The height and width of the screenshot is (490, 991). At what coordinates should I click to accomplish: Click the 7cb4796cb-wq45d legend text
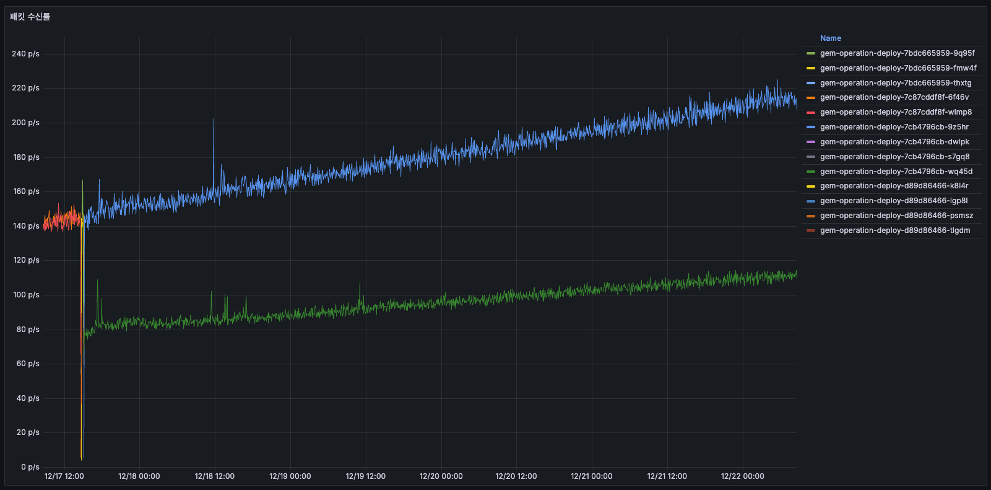[x=896, y=172]
